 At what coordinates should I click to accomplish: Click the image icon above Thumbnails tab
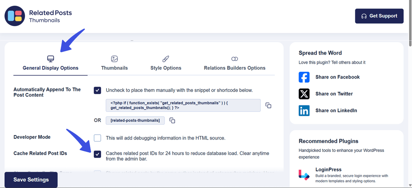coord(114,59)
